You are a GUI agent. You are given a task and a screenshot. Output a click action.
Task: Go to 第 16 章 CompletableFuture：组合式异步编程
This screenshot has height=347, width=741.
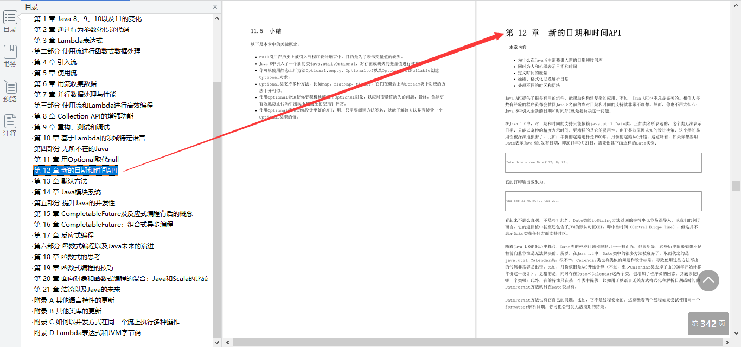pyautogui.click(x=104, y=224)
